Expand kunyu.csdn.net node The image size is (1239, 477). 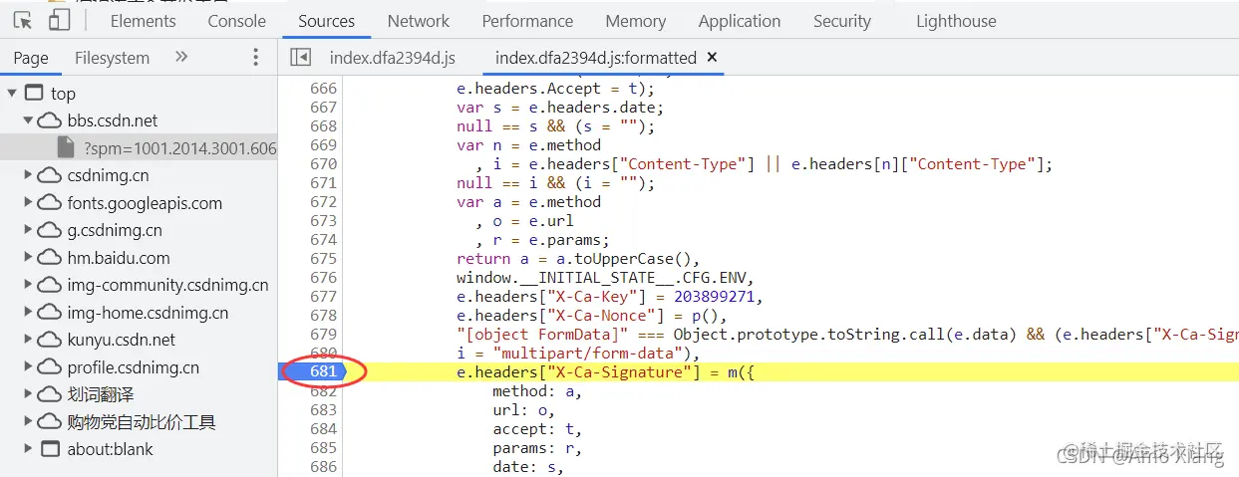29,340
